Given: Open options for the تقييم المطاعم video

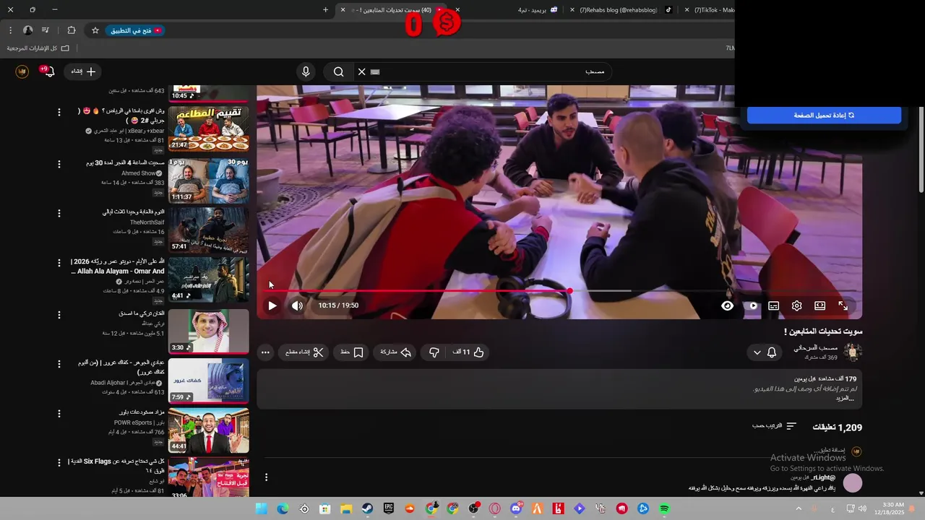Looking at the screenshot, I should pos(59,113).
